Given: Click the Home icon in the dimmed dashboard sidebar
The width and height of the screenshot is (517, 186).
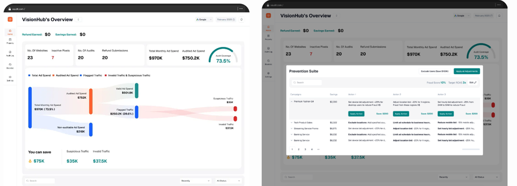Looking at the screenshot, I should click(x=268, y=27).
